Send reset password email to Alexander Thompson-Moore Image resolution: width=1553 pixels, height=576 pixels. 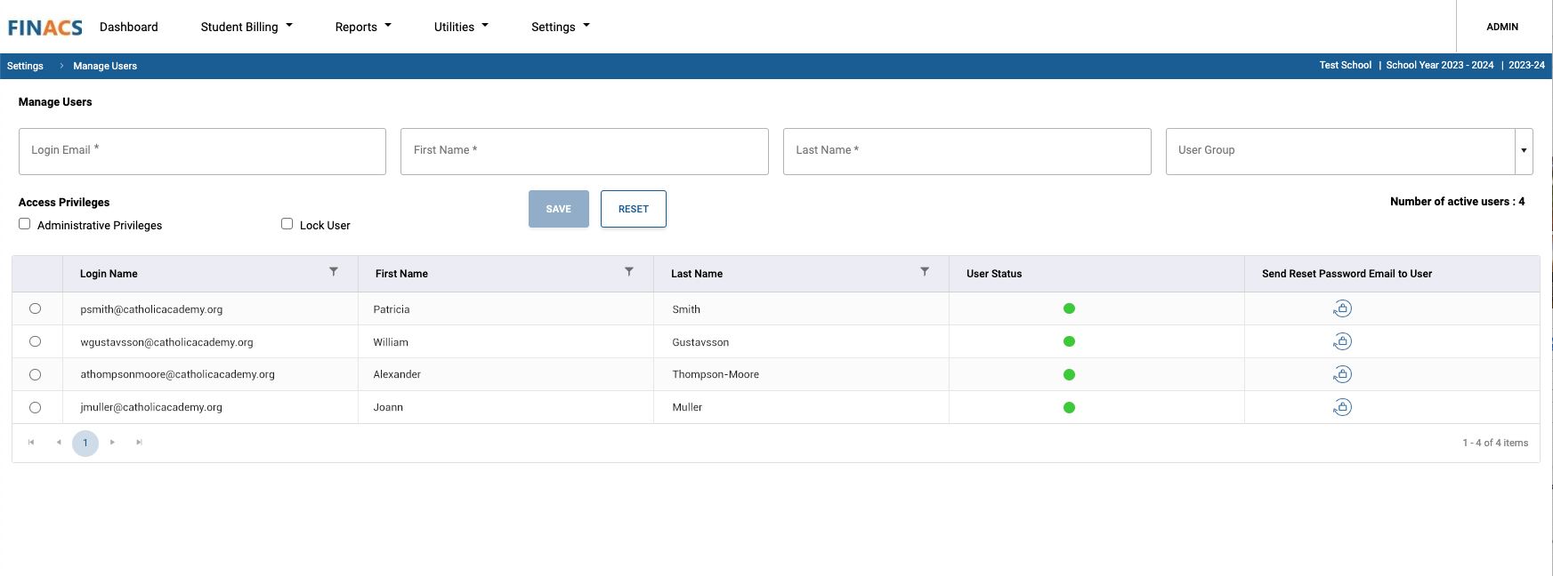[x=1342, y=374]
